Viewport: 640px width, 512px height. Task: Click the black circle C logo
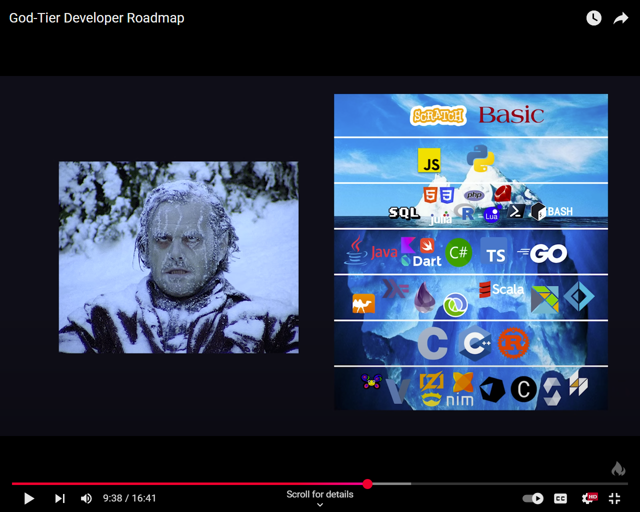click(523, 389)
